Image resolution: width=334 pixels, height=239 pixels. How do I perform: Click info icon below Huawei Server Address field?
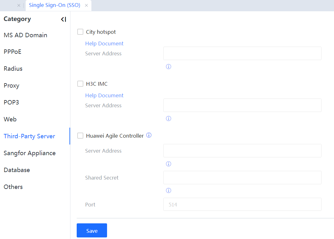[x=168, y=164]
